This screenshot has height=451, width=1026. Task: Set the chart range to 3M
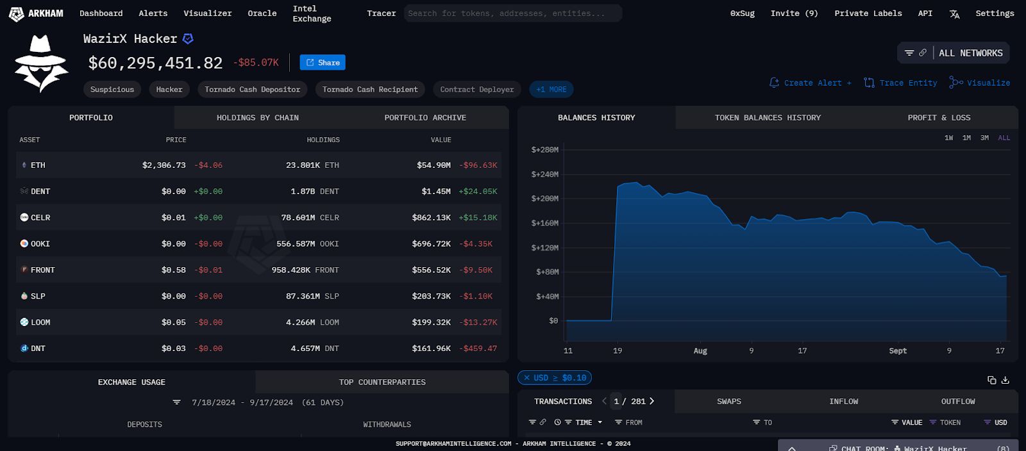[984, 138]
